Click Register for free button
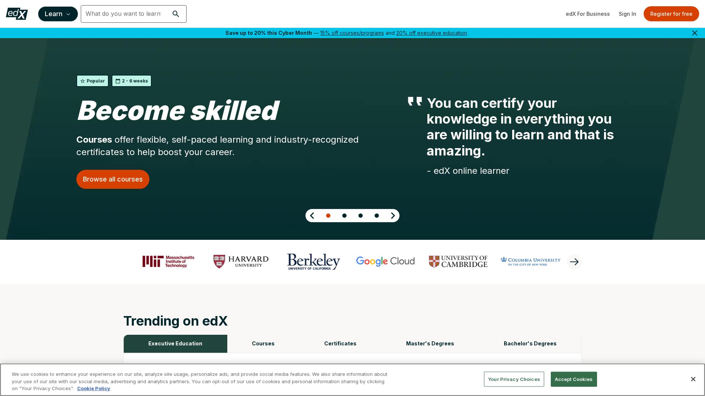Viewport: 705px width, 396px height. pos(671,14)
